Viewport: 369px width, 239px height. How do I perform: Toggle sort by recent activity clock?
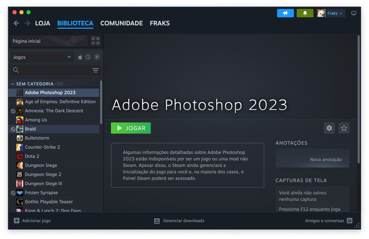(88, 57)
